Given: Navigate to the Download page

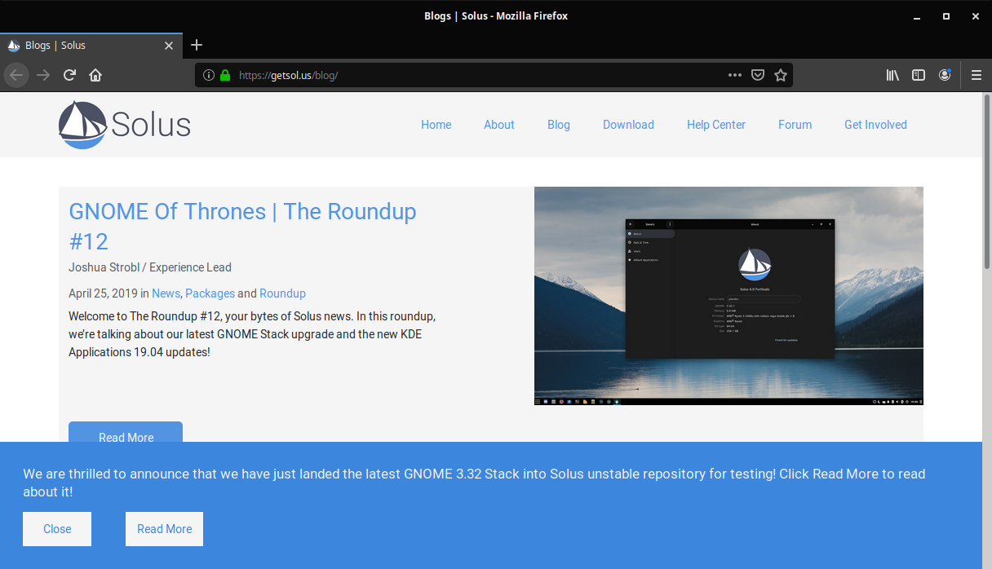Looking at the screenshot, I should click(628, 125).
